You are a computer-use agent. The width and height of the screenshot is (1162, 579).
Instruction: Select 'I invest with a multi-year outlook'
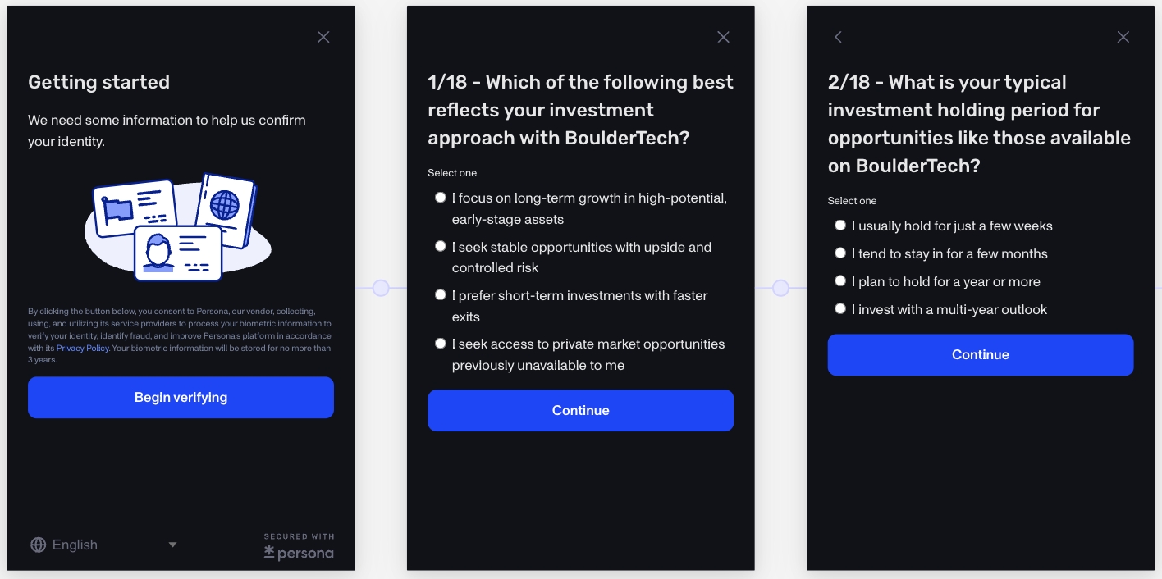[840, 308]
